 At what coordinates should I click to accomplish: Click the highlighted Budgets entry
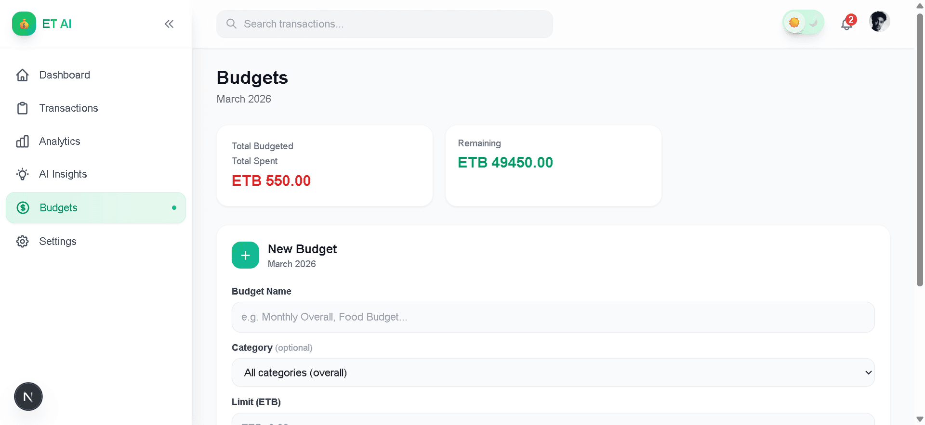pos(58,207)
